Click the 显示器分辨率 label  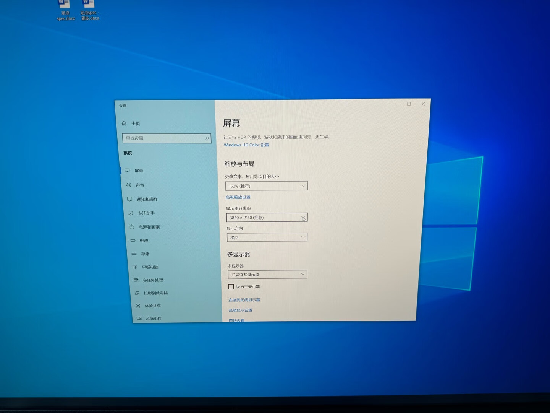point(238,208)
